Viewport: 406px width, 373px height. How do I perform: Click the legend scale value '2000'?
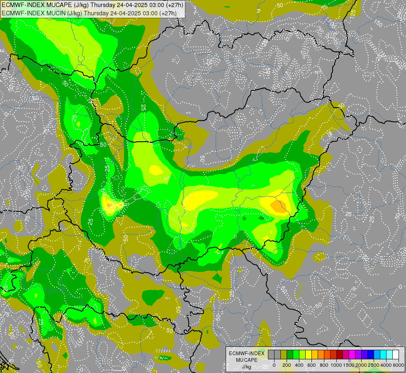(361, 365)
